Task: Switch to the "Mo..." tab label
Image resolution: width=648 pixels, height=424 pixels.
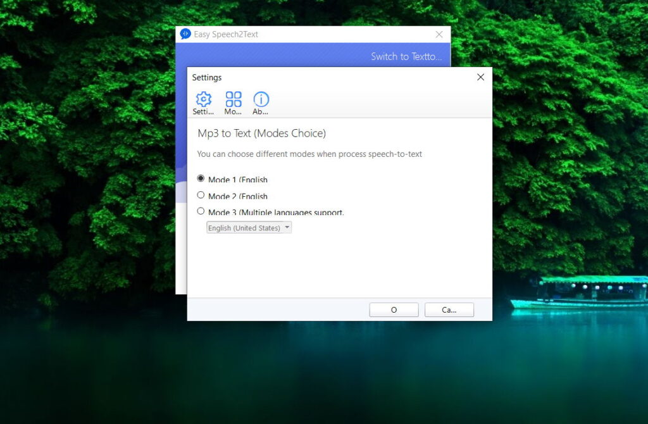Action: 233,111
